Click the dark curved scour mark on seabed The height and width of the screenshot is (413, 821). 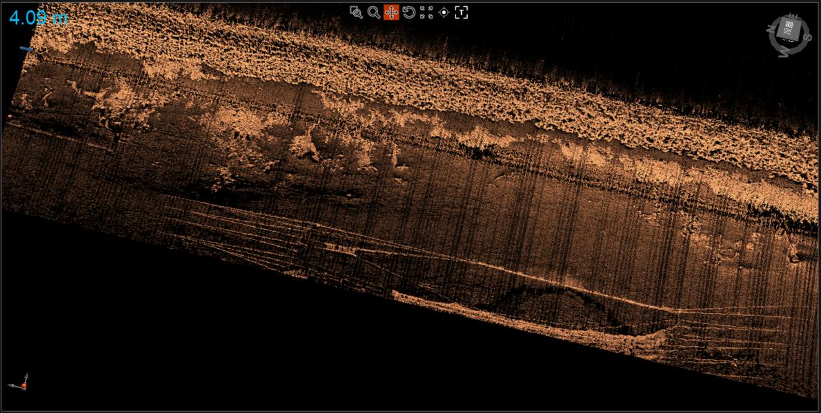point(545,294)
